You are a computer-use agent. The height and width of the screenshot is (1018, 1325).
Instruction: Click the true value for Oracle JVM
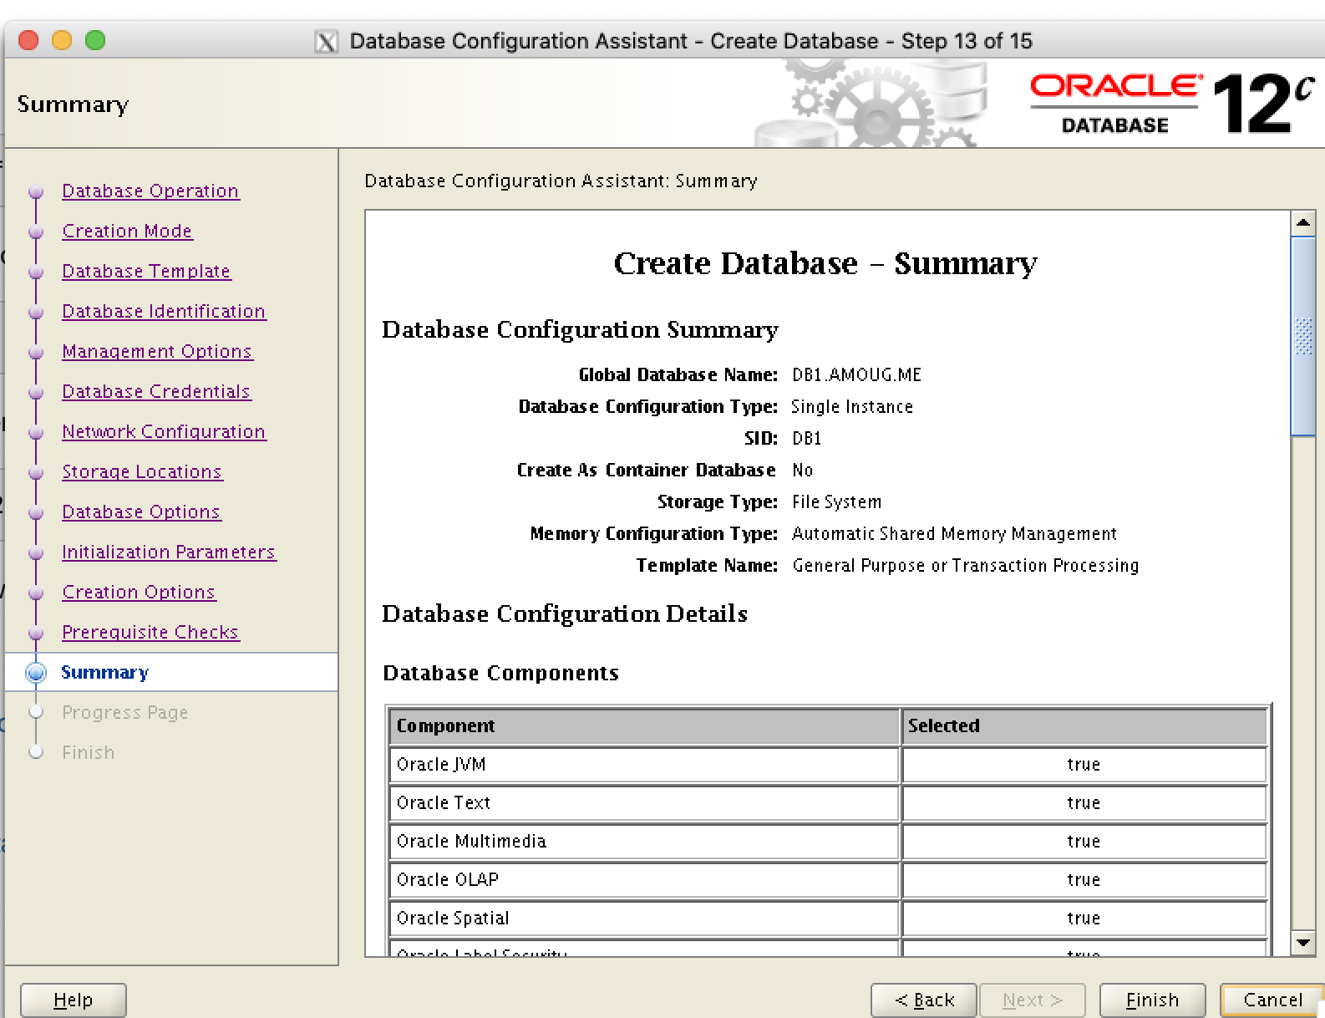[1084, 764]
